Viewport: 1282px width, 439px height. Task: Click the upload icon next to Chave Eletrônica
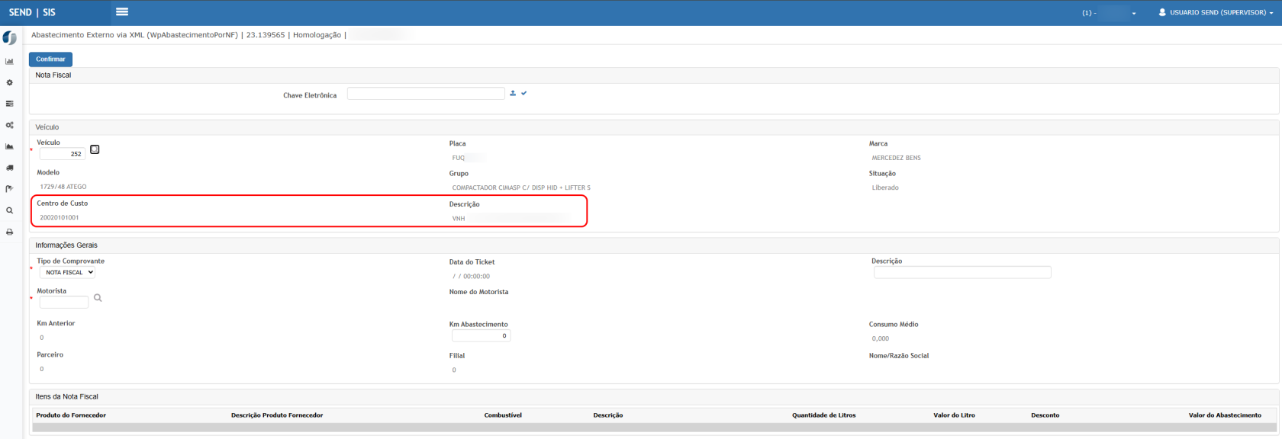pos(513,93)
